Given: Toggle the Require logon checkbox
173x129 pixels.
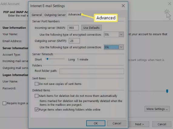Looking at the screenshot, I should (x=5, y=103).
